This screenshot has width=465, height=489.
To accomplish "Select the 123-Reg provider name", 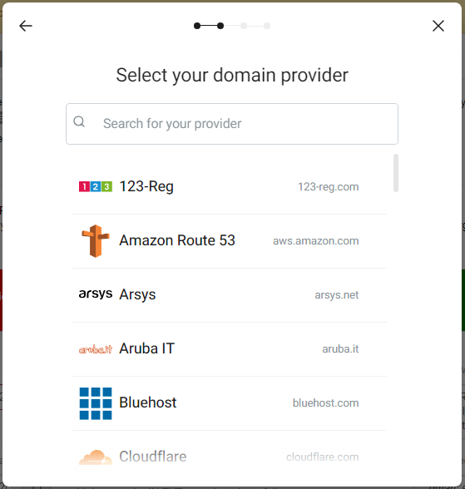I will pyautogui.click(x=146, y=186).
